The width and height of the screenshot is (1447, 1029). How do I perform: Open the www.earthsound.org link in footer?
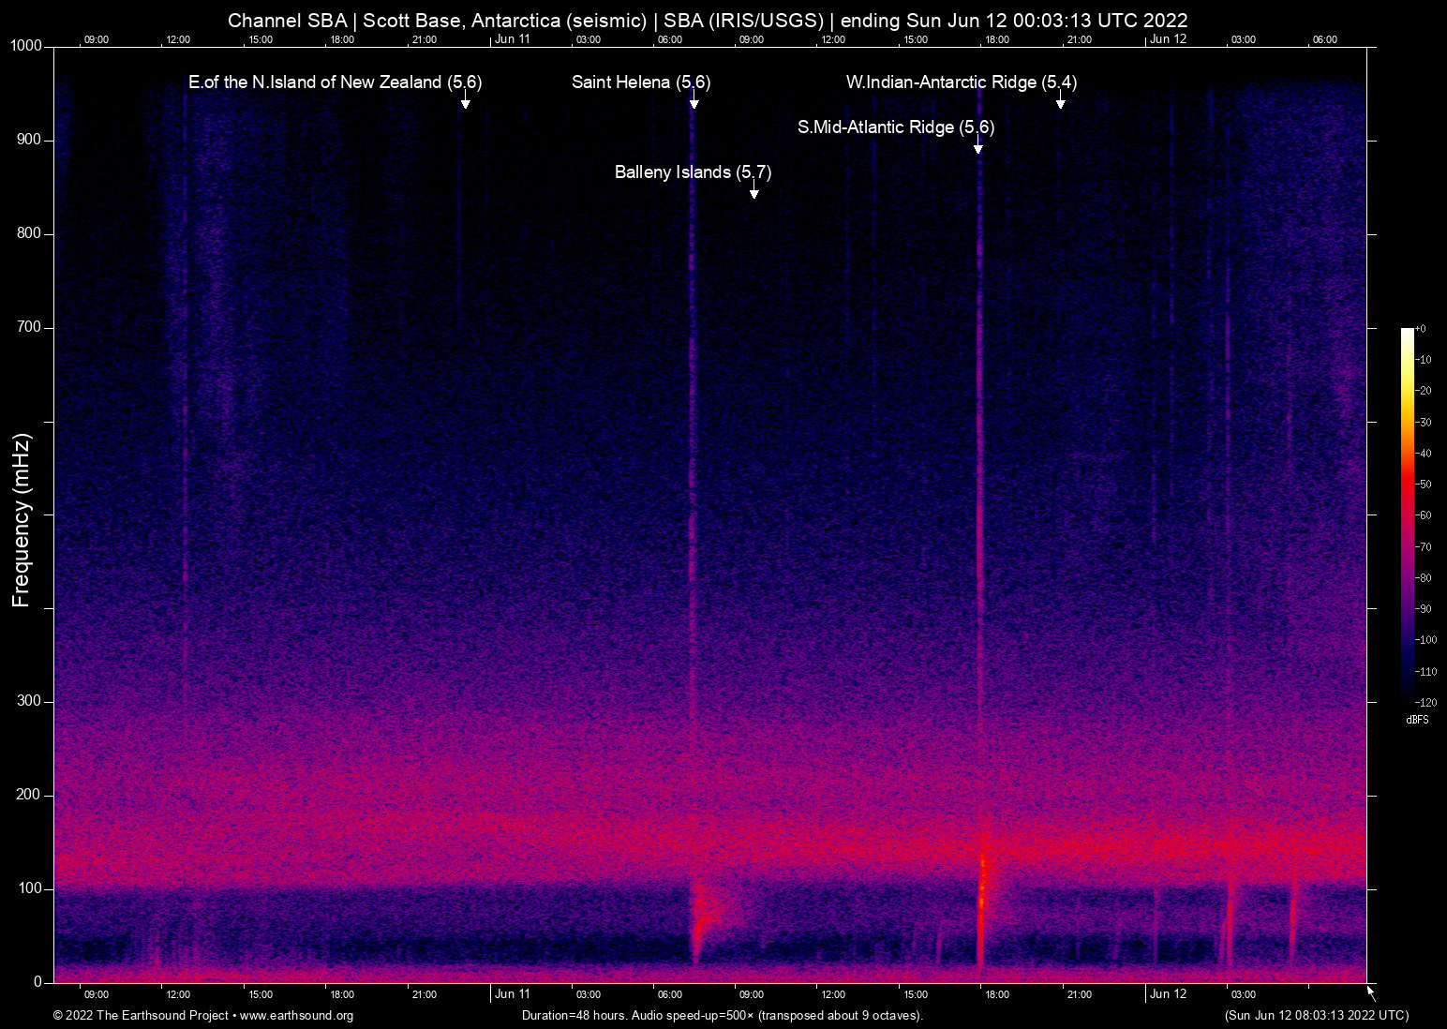click(296, 1016)
